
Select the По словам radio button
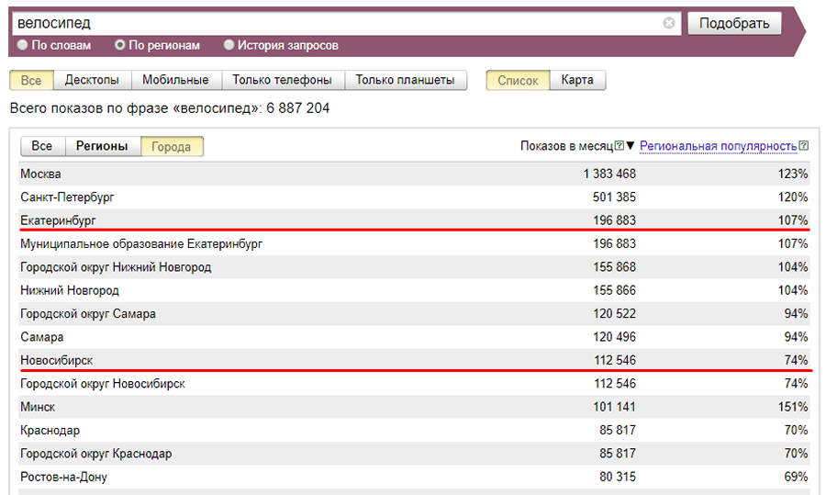[x=23, y=45]
